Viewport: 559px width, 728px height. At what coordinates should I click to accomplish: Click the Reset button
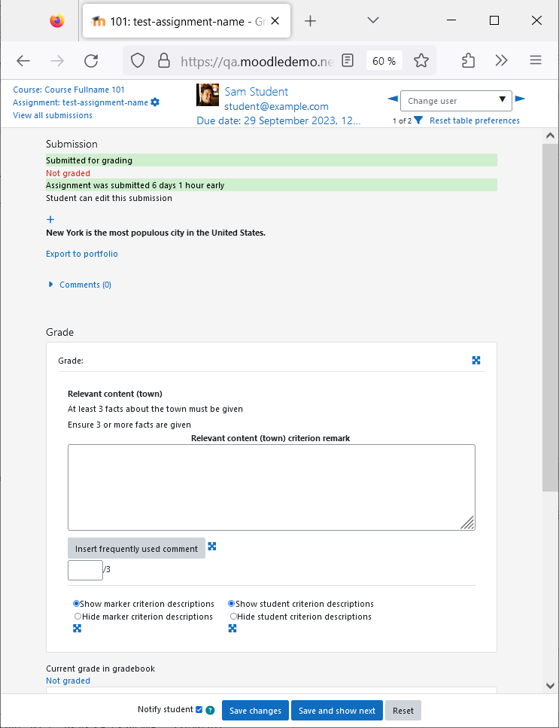tap(403, 711)
